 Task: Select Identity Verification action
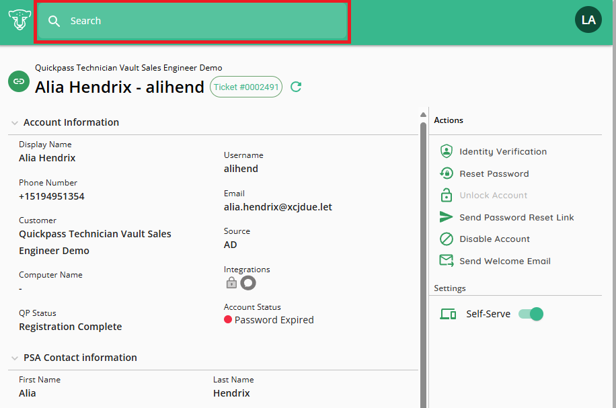coord(493,151)
